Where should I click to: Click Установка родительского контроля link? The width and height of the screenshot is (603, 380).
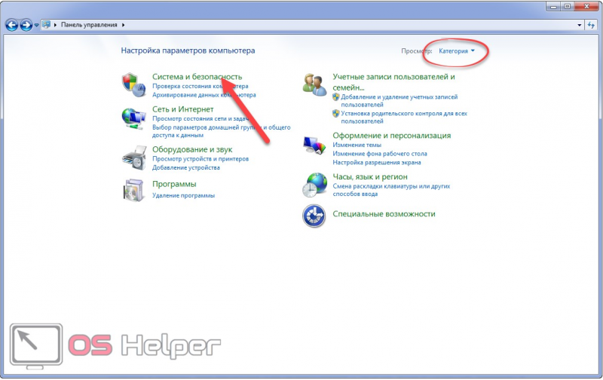click(404, 118)
